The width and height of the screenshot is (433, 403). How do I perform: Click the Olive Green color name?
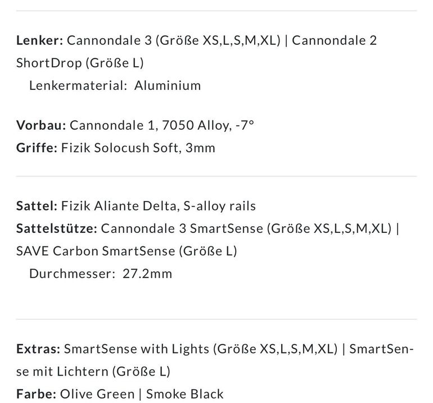(97, 394)
